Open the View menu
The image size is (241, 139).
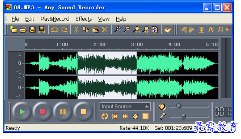click(x=104, y=19)
